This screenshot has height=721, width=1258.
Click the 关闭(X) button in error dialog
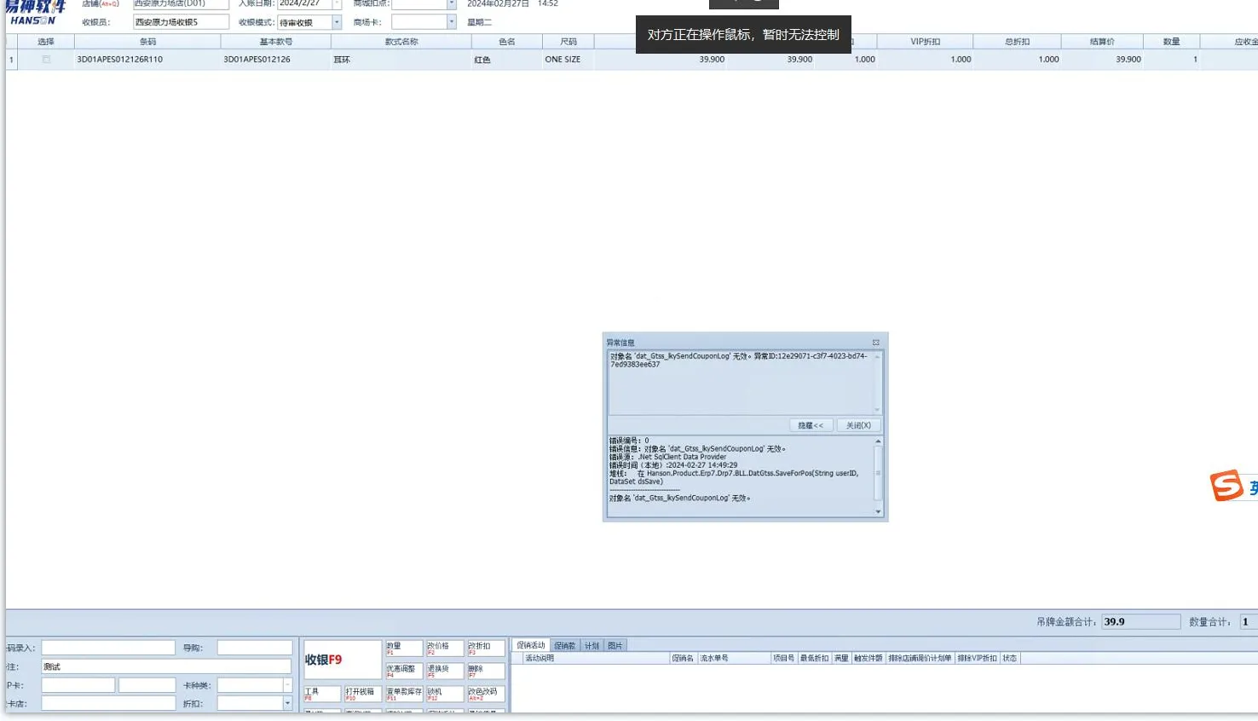pyautogui.click(x=858, y=425)
